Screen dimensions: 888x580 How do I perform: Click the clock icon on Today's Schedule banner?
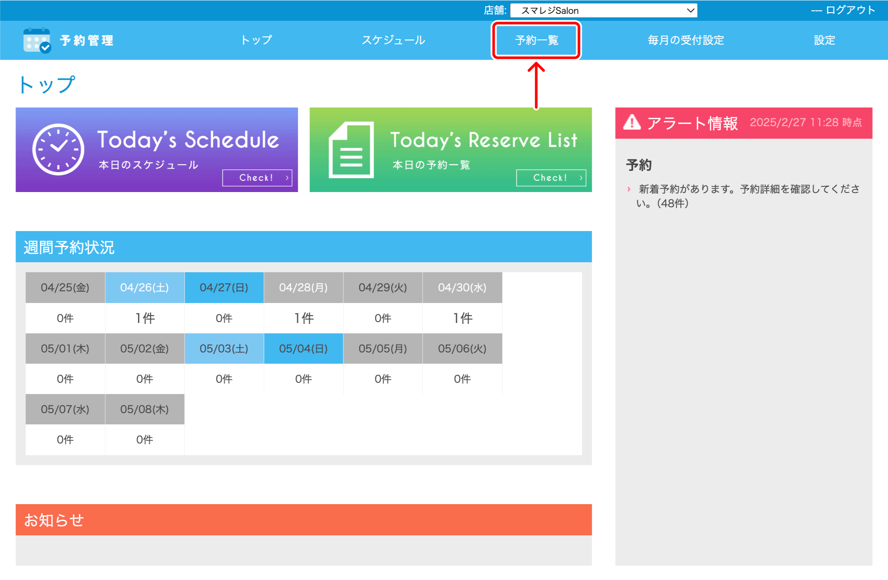(x=58, y=149)
